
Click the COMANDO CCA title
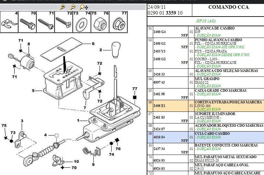click(229, 7)
